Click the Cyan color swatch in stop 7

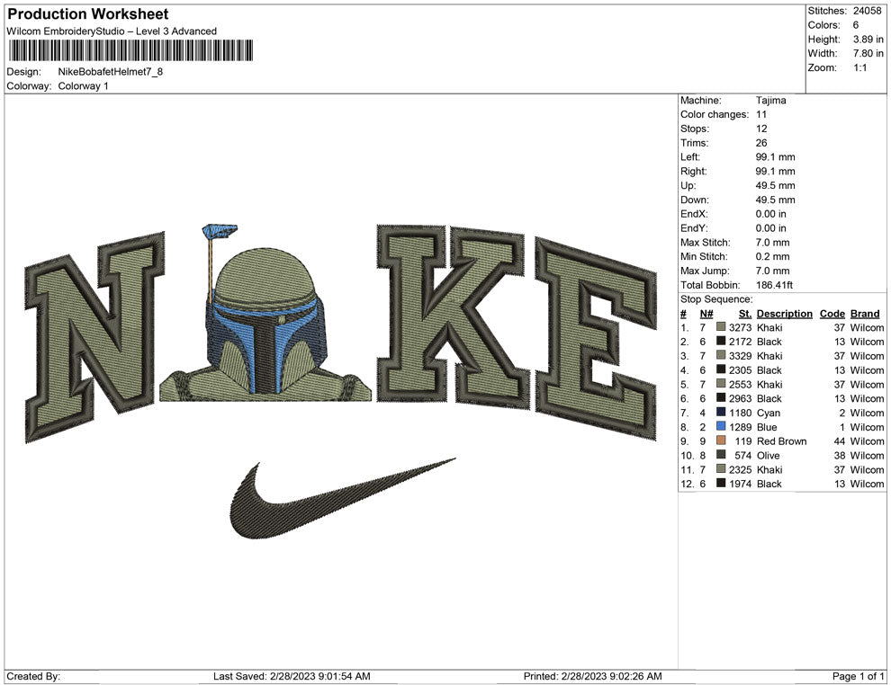pyautogui.click(x=721, y=412)
